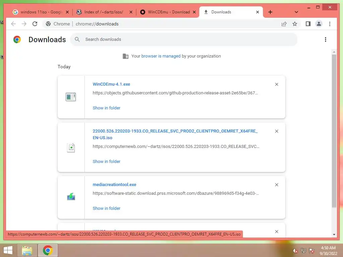
Task: Click the Chrome site info chip
Action: pyautogui.click(x=58, y=24)
